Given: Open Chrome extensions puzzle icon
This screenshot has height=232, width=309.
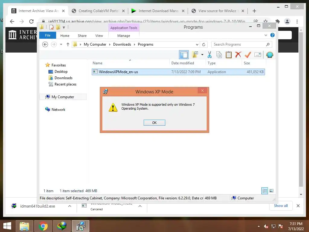Looking at the screenshot, I should click(x=278, y=21).
